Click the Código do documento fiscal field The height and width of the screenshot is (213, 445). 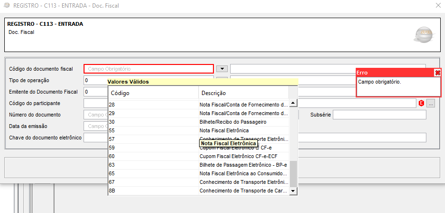148,69
